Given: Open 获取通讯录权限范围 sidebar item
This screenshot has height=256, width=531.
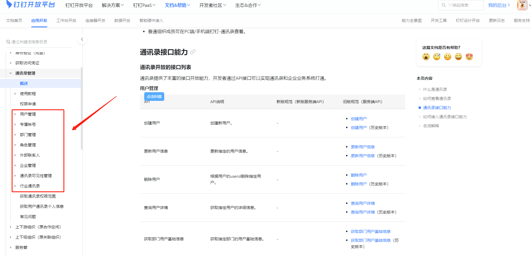Looking at the screenshot, I should point(38,196).
